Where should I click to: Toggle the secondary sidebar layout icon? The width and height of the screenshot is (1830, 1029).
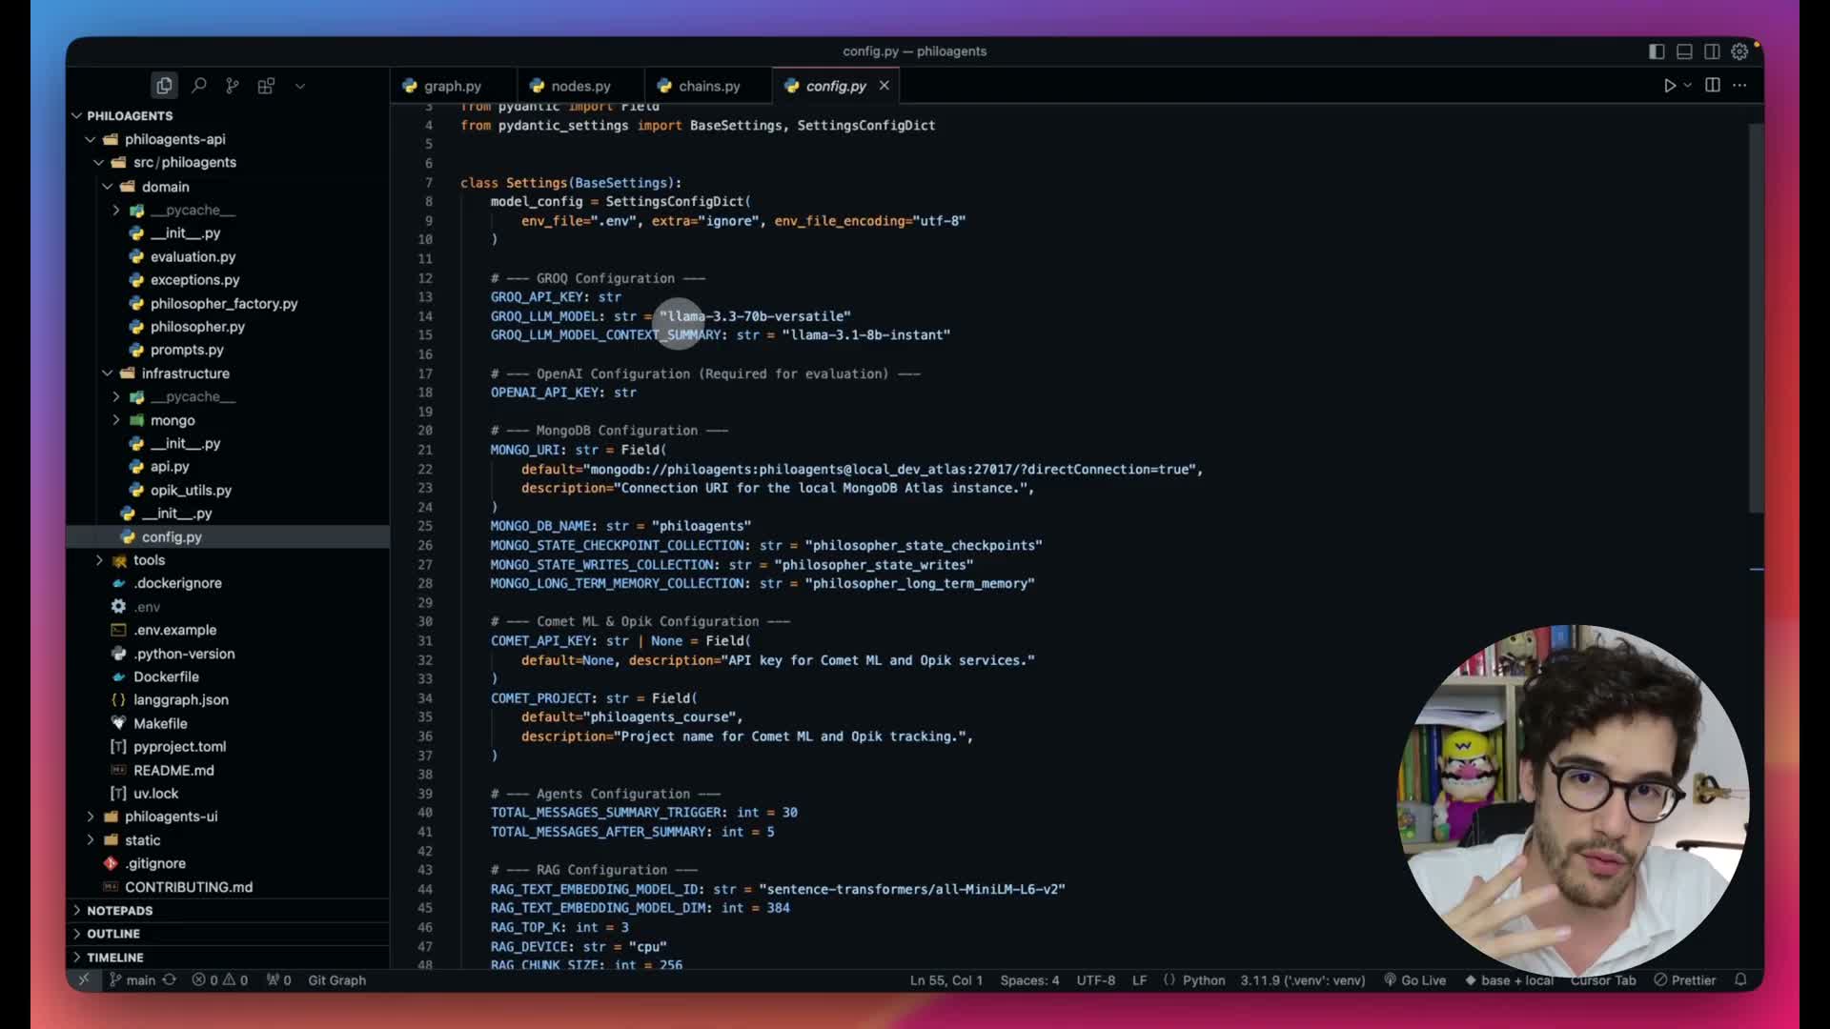point(1712,51)
